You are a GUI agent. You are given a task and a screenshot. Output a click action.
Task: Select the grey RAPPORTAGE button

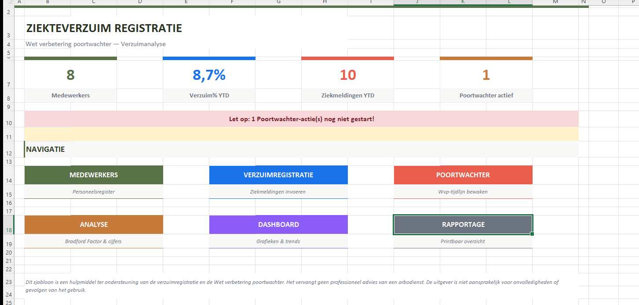(463, 225)
